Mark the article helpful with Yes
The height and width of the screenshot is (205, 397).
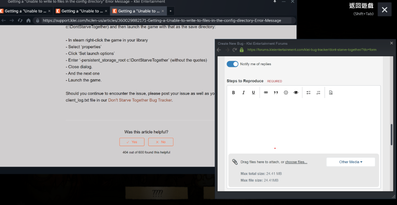[132, 142]
